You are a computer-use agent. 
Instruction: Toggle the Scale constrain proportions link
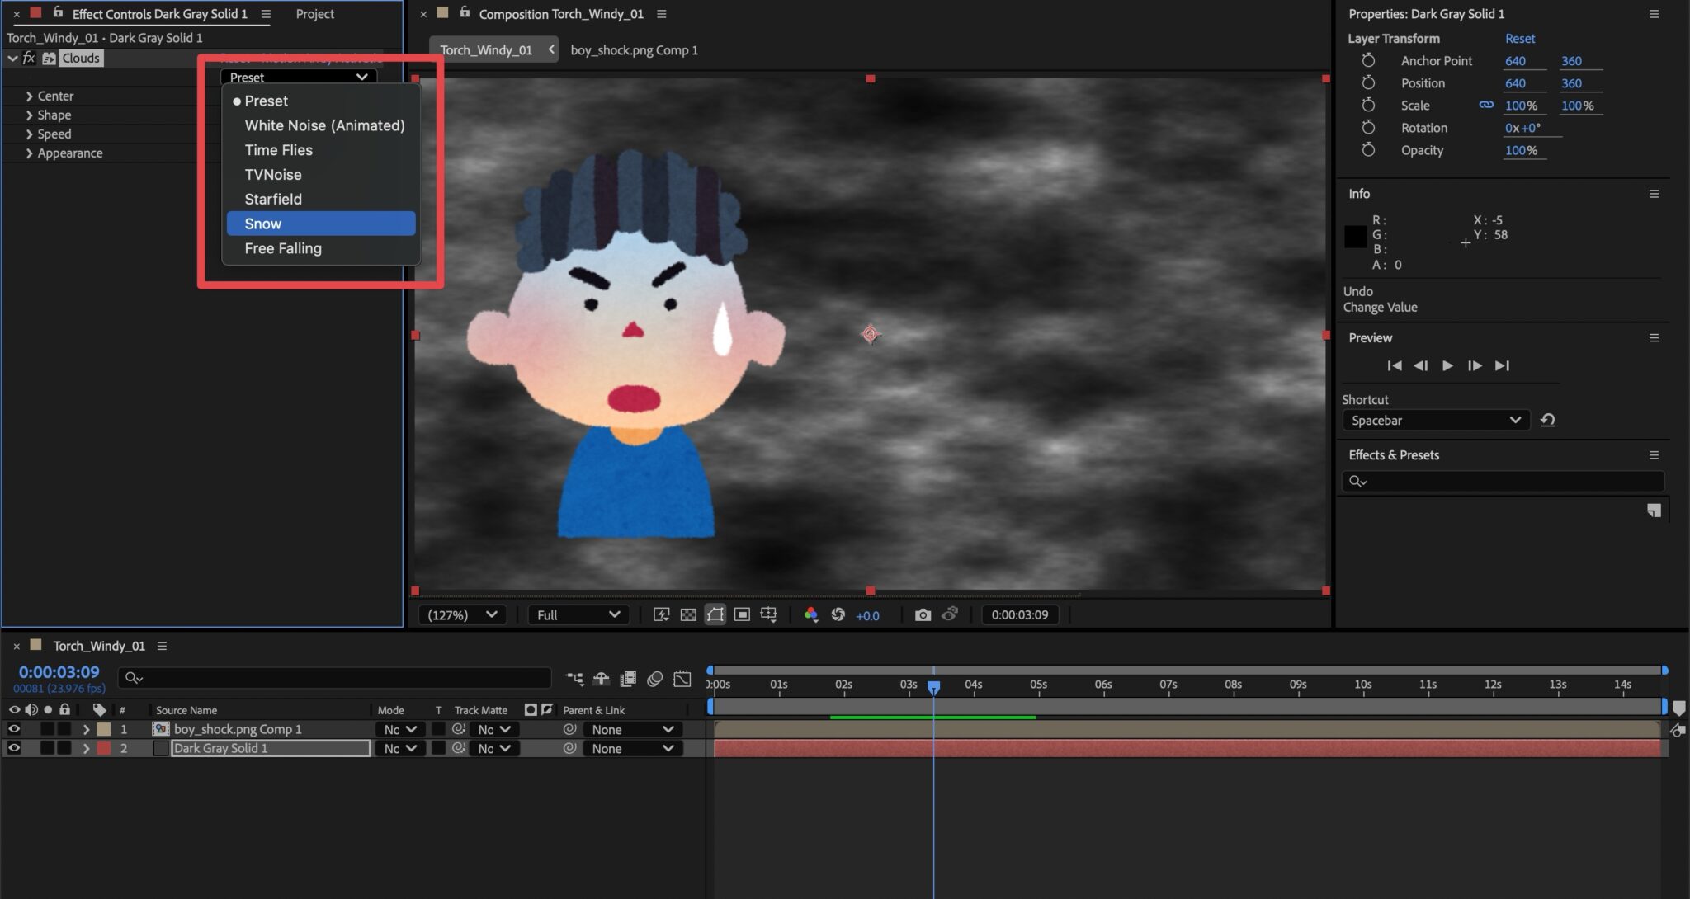pyautogui.click(x=1486, y=105)
